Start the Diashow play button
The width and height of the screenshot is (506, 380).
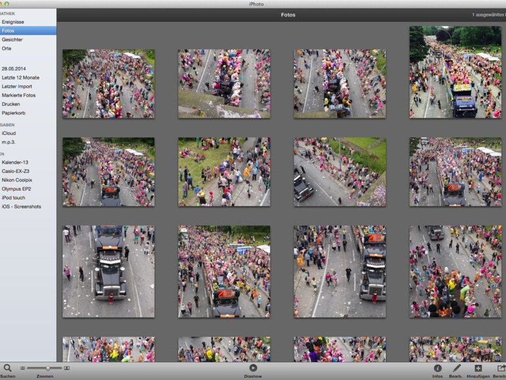(253, 368)
